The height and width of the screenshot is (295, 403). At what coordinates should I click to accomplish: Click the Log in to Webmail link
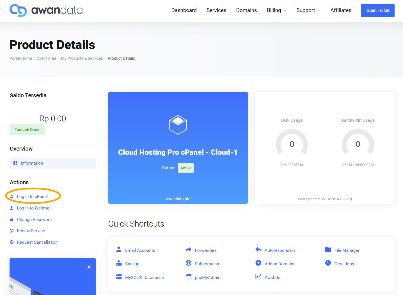pyautogui.click(x=34, y=208)
